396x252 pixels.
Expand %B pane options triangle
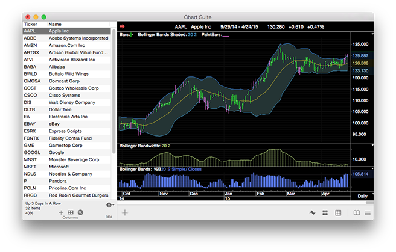[x=372, y=168]
